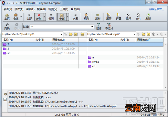Viewport: 168px width, 117px height.
Task: Click into the 过滤 filter text field
Action: click(x=60, y=27)
